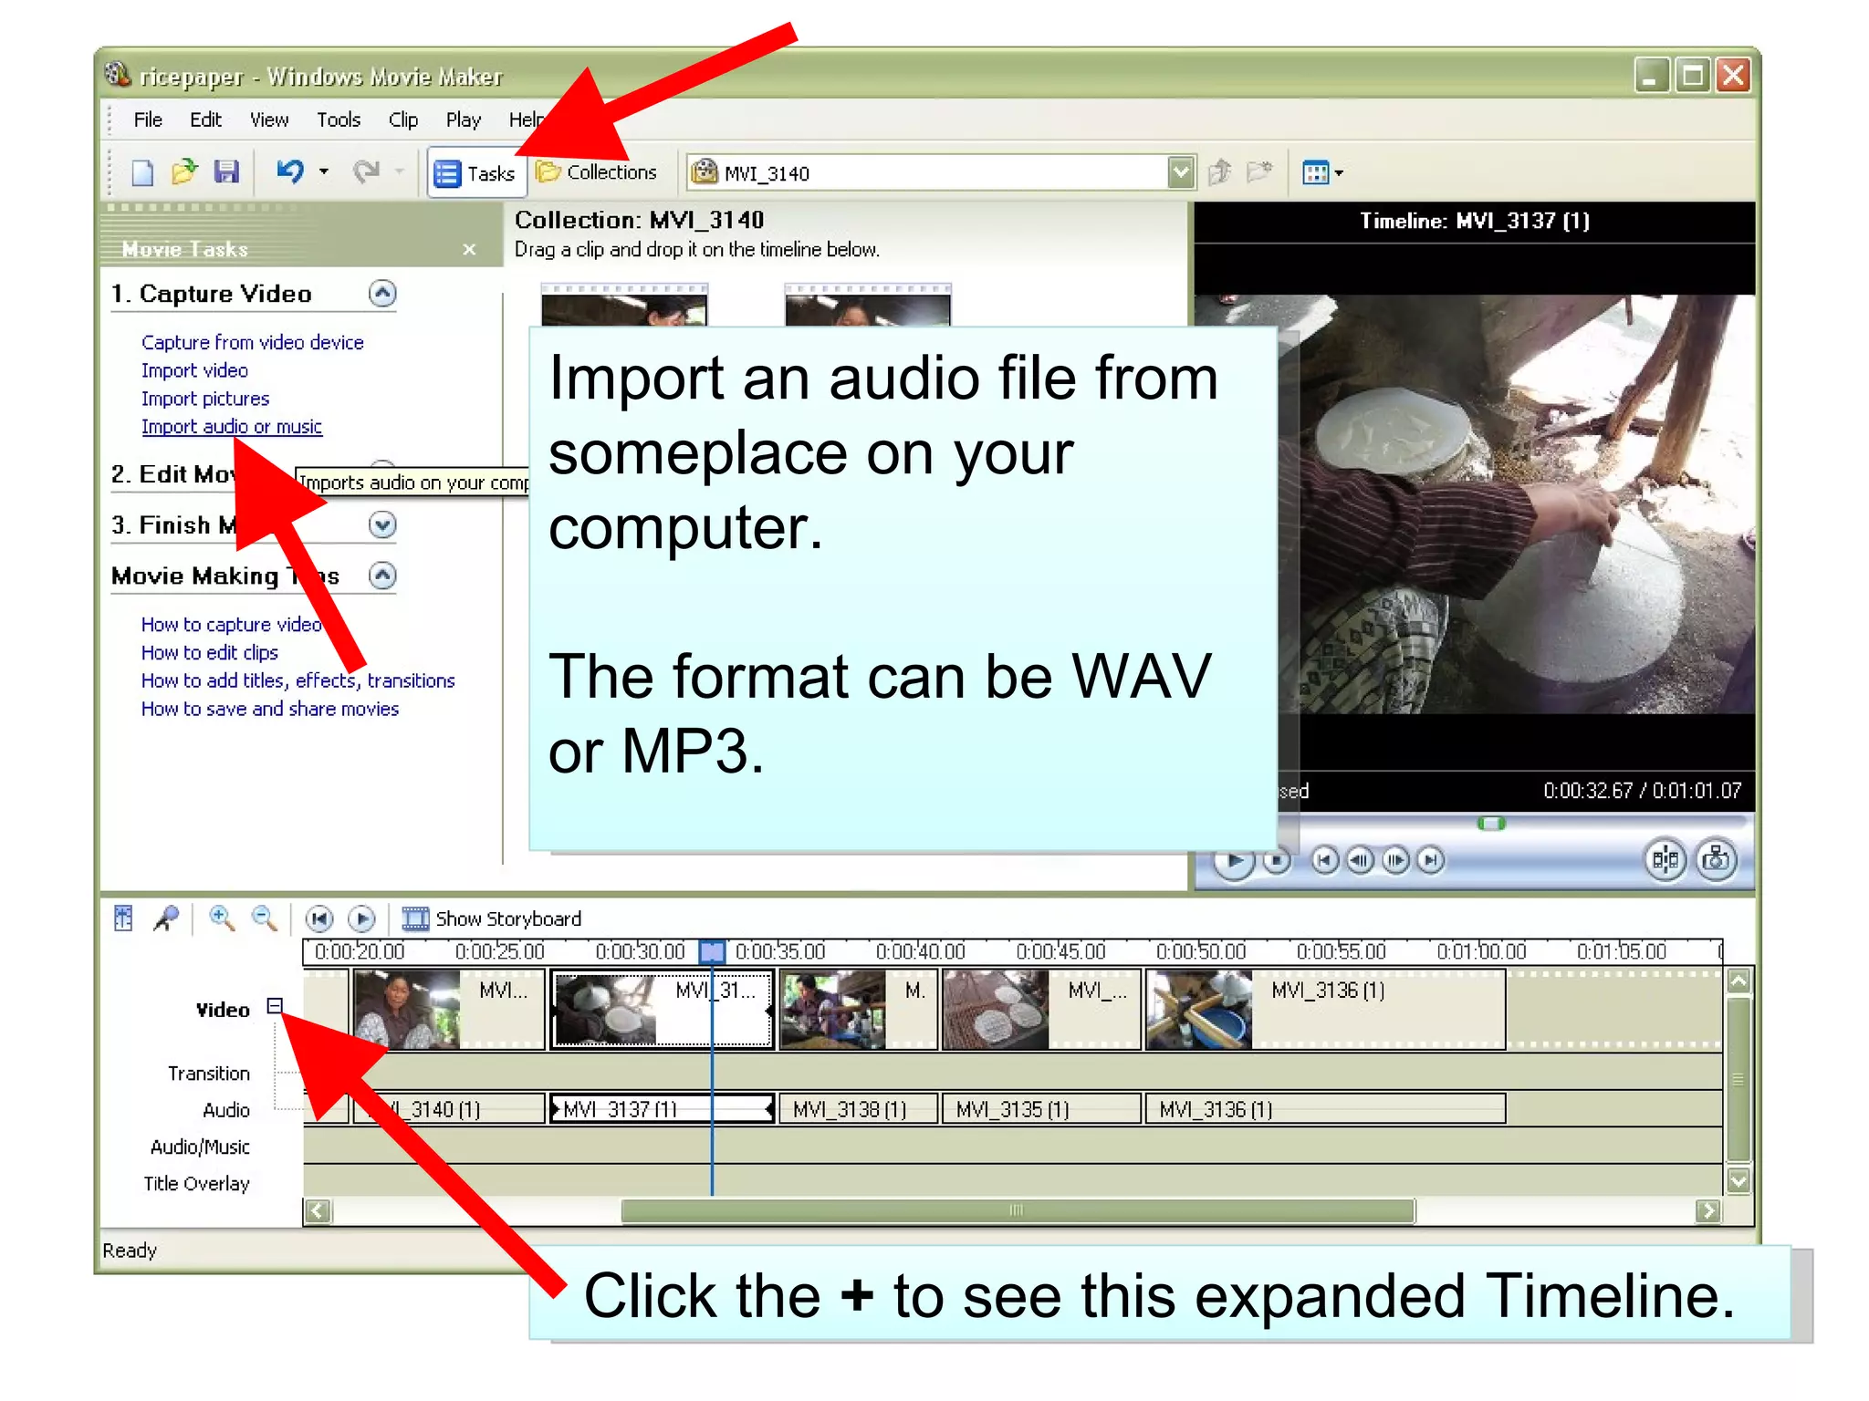
Task: Collapse the Movie Making Tips section
Action: tap(382, 576)
